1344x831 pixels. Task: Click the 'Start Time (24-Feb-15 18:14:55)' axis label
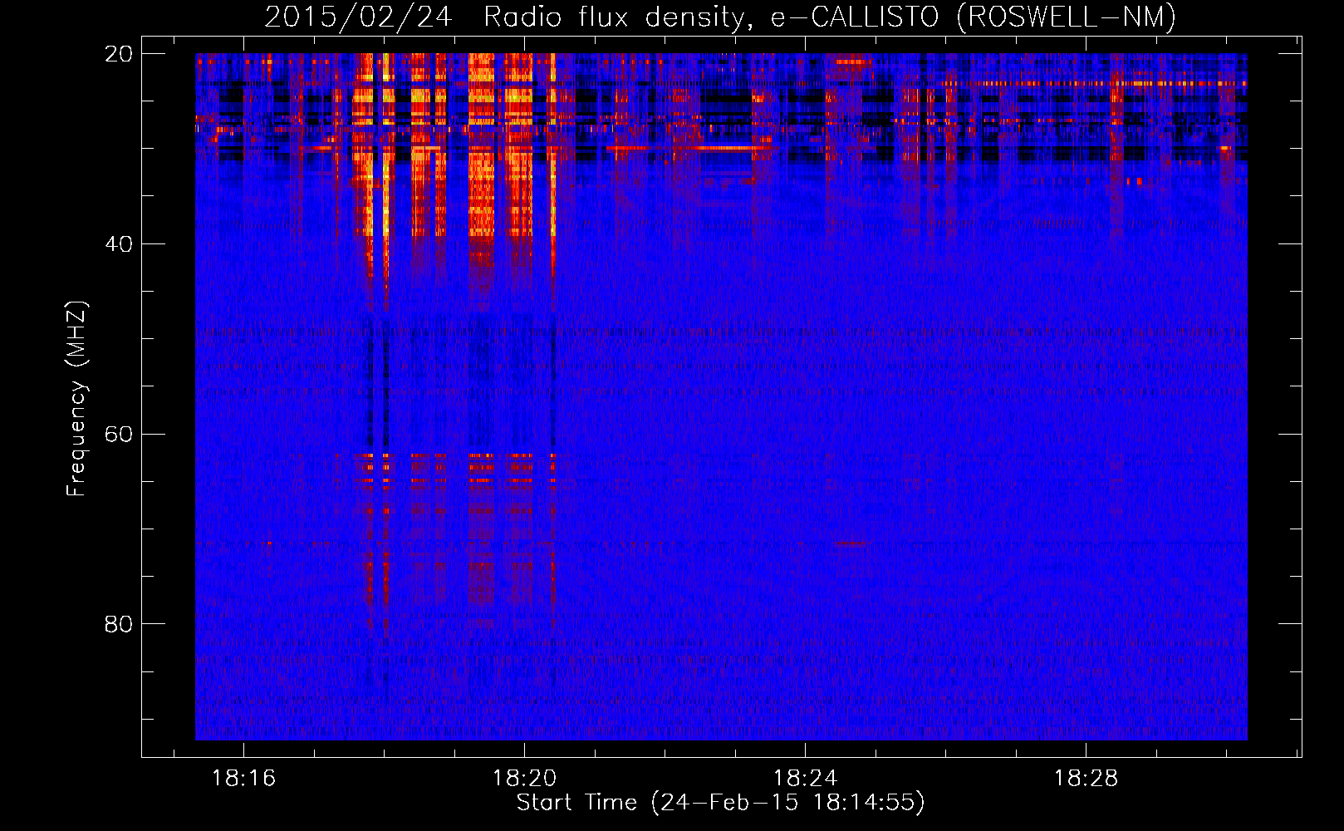(x=721, y=803)
